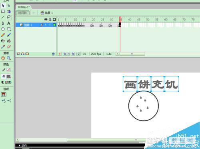
Task: Open the stroke color swatch
Action: point(9,70)
